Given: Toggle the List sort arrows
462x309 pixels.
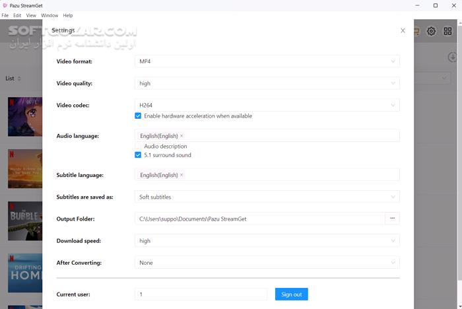Looking at the screenshot, I should click(x=19, y=79).
